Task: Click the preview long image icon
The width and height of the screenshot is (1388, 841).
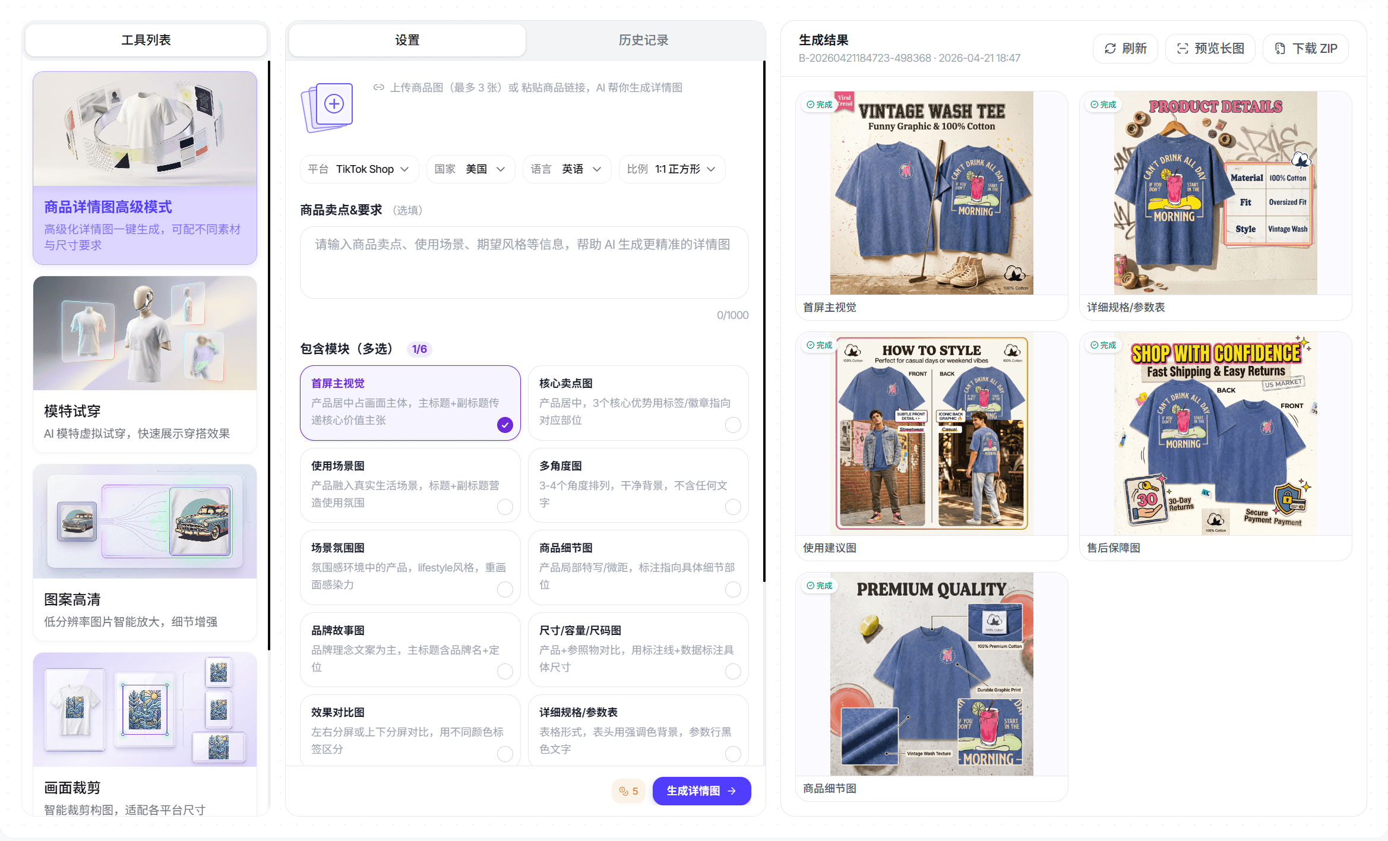Action: coord(1182,49)
